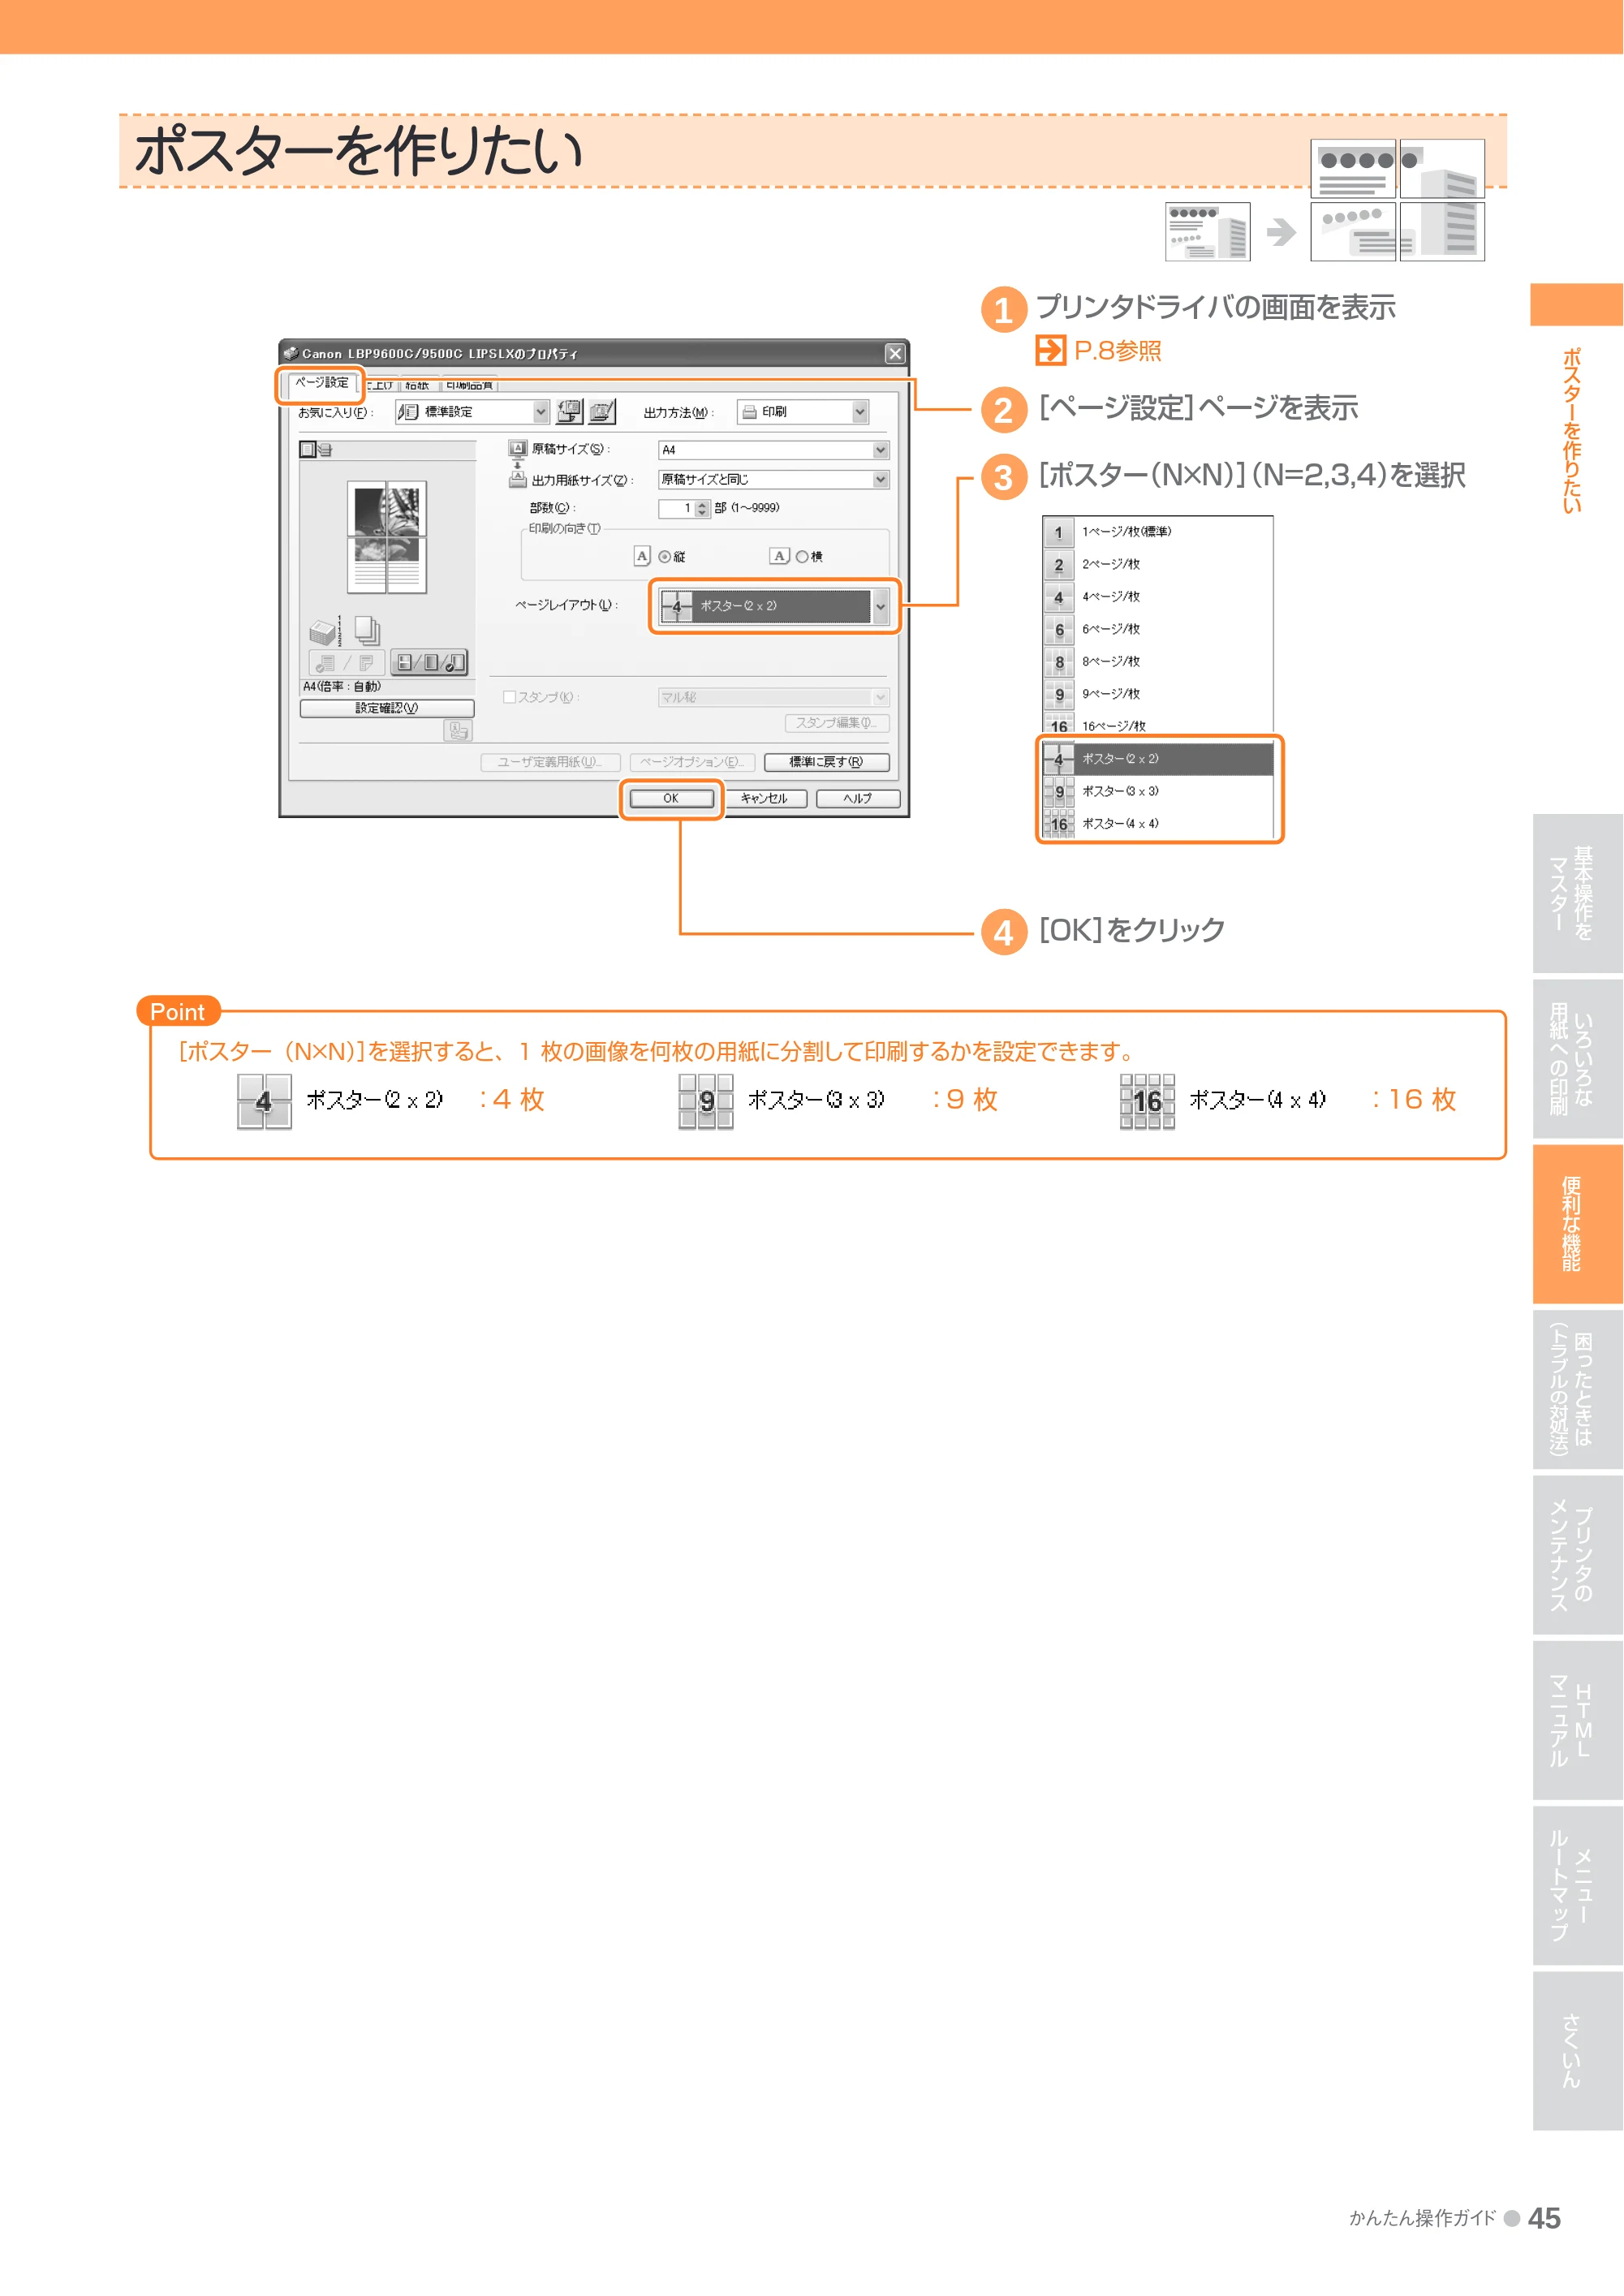
Task: Click the poster preview thumbnail image
Action: click(387, 537)
